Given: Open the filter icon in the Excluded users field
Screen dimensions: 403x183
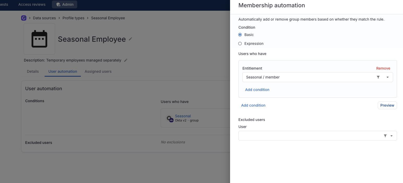Looking at the screenshot, I should pyautogui.click(x=385, y=136).
